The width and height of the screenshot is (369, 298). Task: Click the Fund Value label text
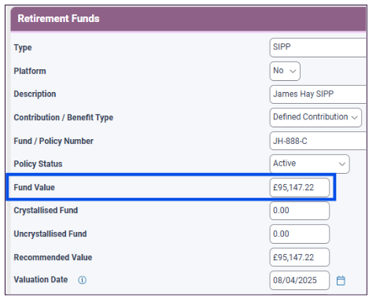pyautogui.click(x=34, y=187)
